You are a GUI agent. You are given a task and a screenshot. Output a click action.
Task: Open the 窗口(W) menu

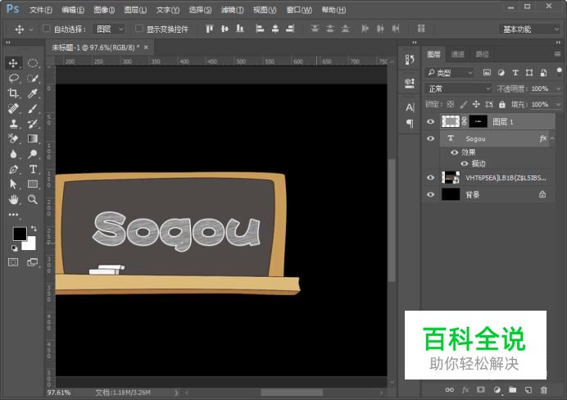299,10
